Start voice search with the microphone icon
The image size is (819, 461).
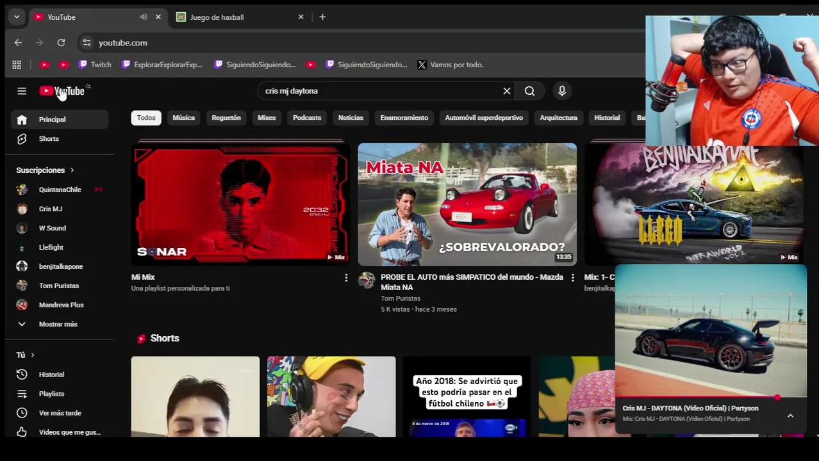point(562,91)
